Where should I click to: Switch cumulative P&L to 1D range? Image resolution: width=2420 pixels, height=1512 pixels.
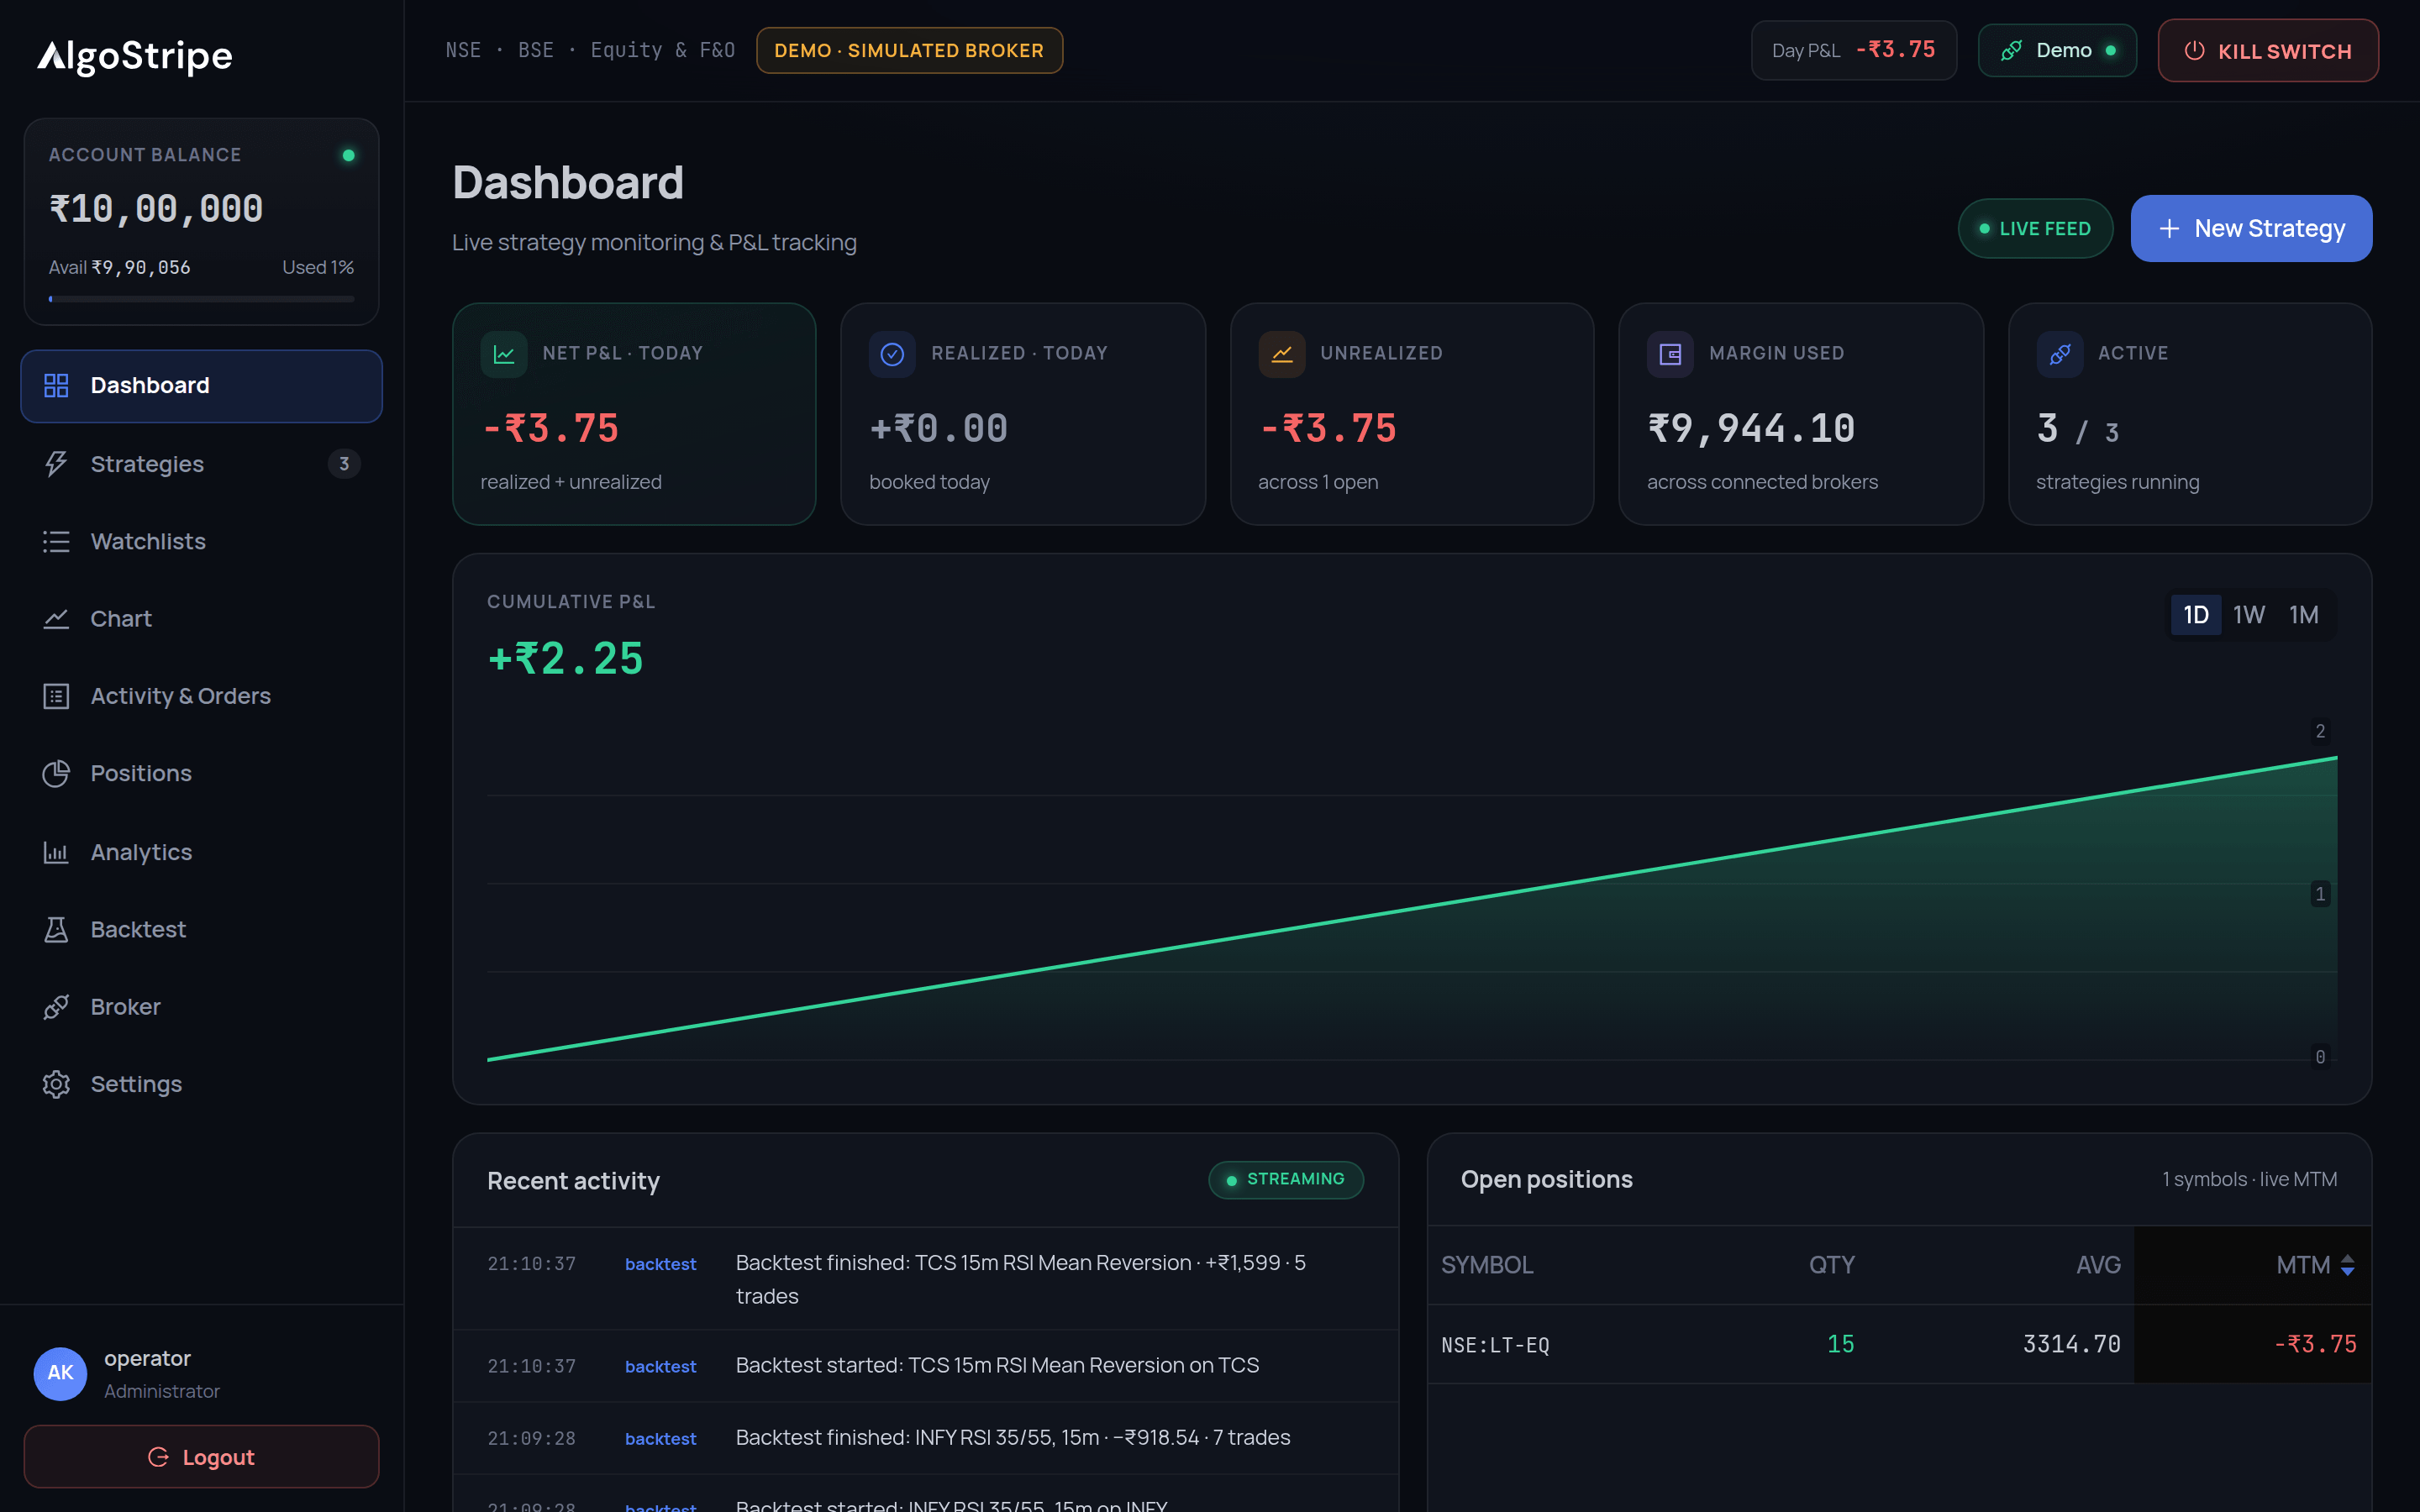[x=2195, y=615]
